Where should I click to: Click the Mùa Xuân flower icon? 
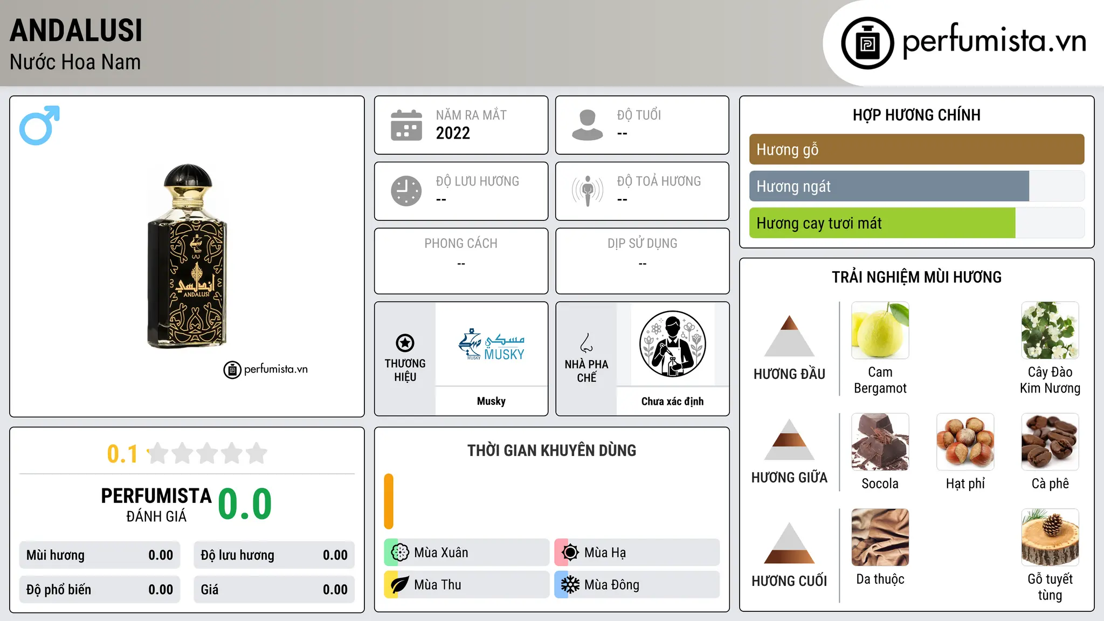coord(400,553)
